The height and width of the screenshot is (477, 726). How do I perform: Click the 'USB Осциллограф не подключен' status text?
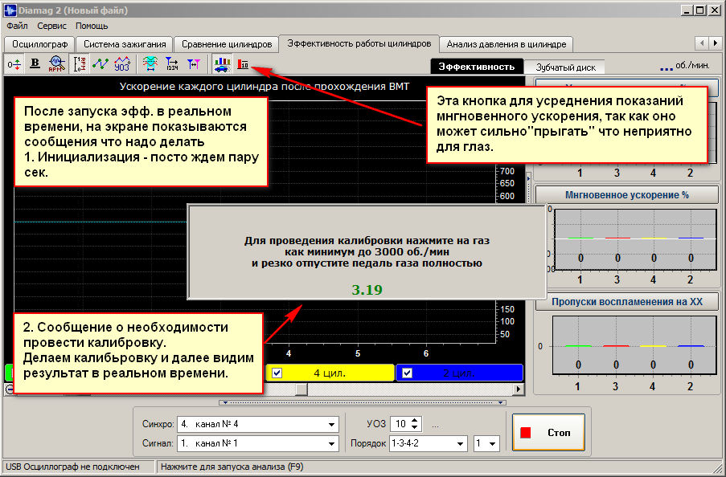72,467
